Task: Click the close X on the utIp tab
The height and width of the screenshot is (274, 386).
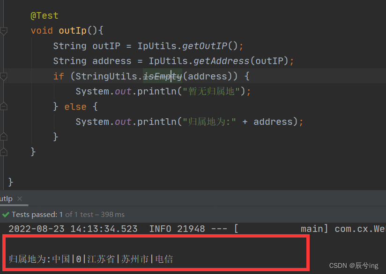Action: pyautogui.click(x=19, y=198)
